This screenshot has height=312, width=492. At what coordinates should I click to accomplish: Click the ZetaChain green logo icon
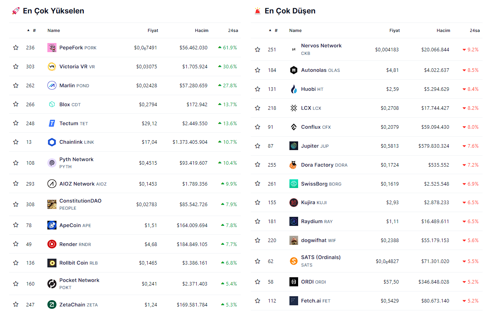pos(52,304)
